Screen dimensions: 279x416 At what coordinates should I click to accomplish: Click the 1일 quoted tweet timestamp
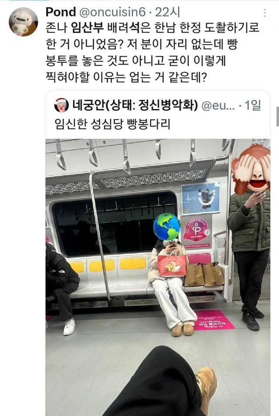pyautogui.click(x=253, y=106)
